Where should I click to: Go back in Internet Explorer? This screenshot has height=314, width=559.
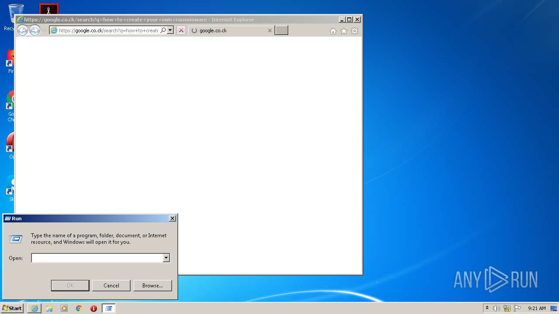tap(22, 30)
